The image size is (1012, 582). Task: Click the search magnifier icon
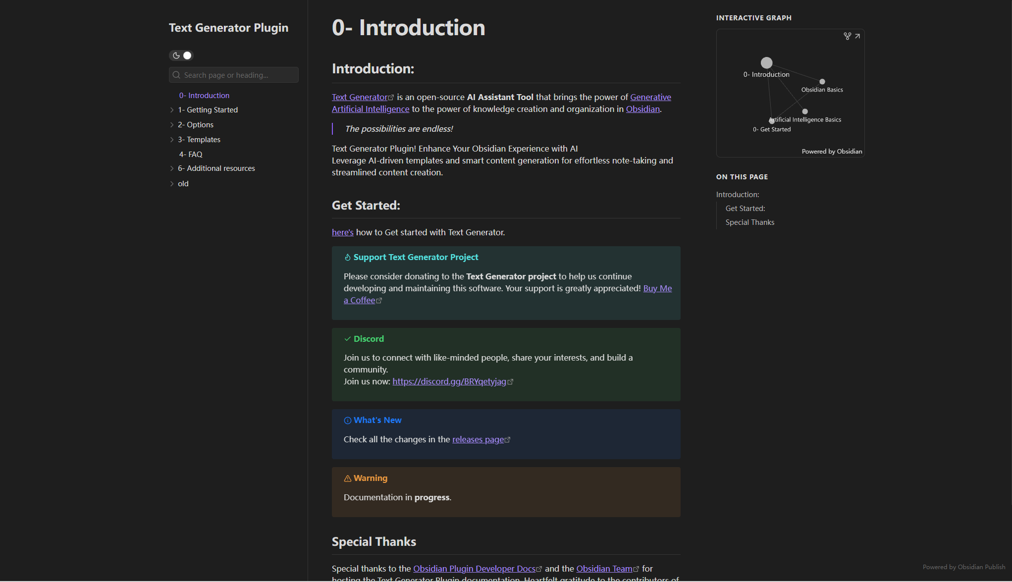(176, 75)
